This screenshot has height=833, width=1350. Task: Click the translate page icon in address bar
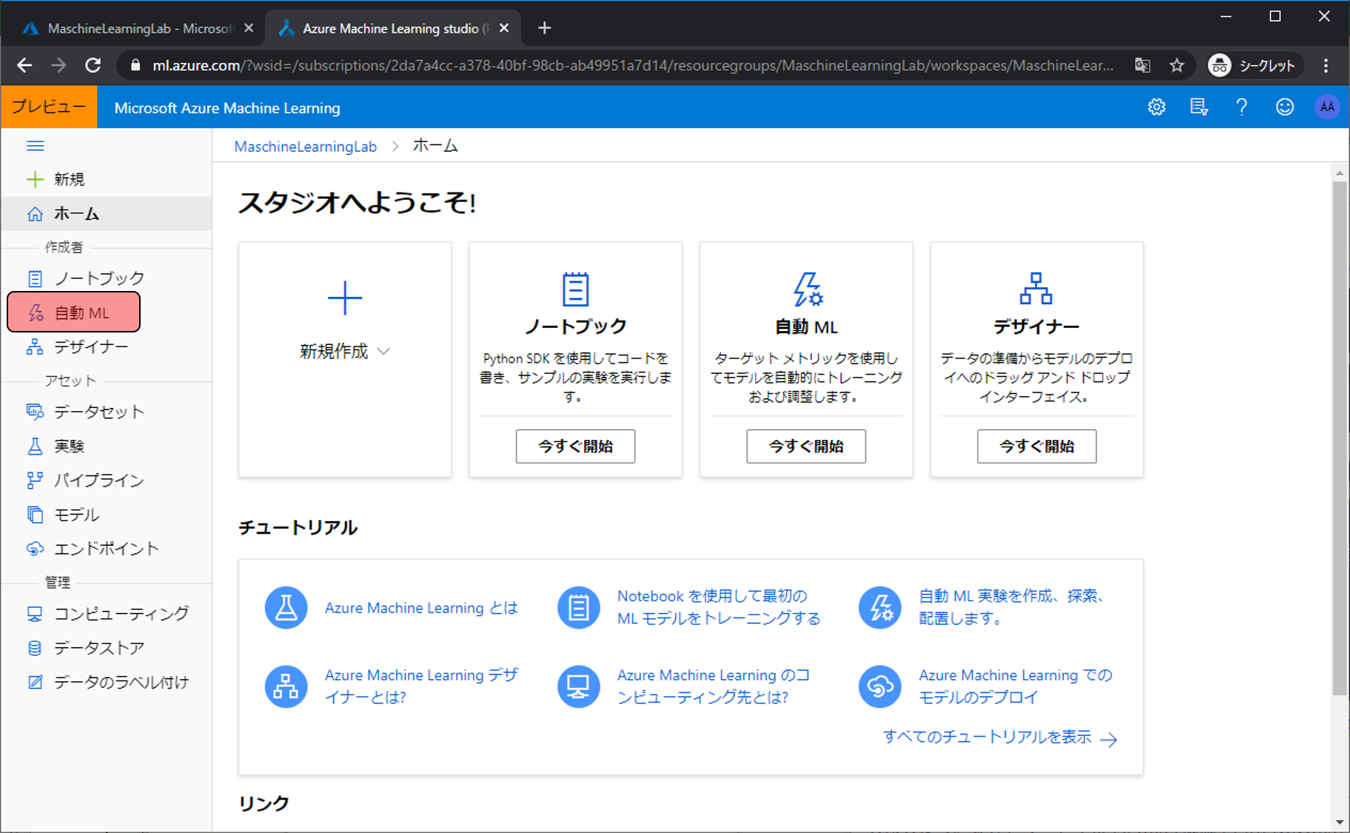pos(1142,66)
